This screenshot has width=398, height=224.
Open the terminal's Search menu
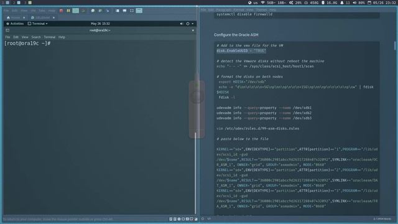point(36,37)
